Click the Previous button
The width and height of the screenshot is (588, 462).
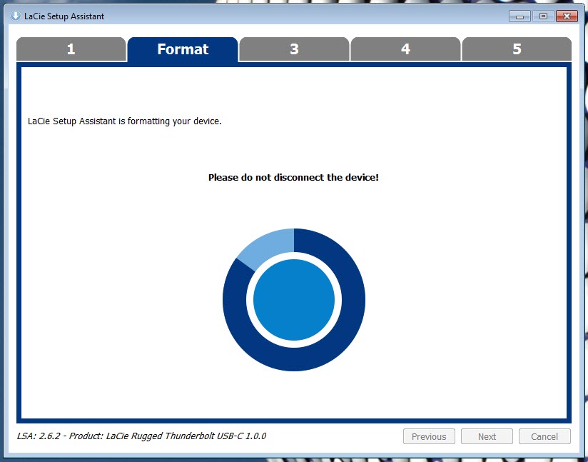click(x=429, y=436)
